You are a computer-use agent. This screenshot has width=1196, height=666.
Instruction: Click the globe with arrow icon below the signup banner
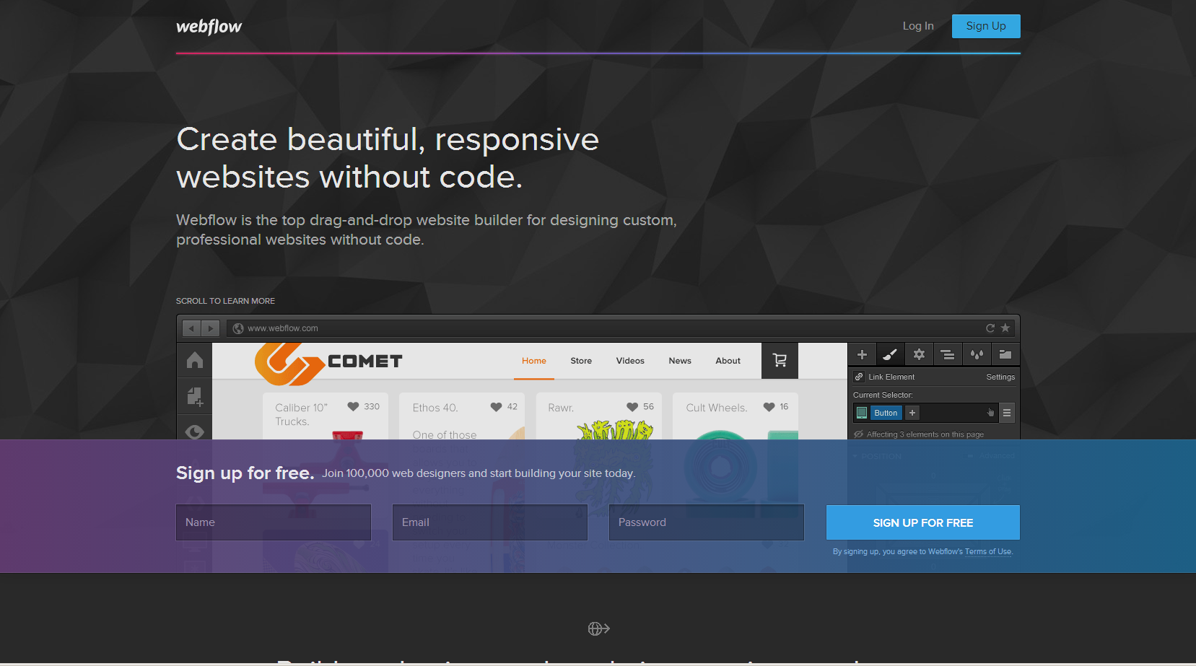tap(598, 629)
